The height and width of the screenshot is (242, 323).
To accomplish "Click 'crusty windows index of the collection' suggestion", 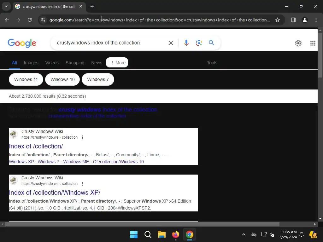I will click(108, 110).
